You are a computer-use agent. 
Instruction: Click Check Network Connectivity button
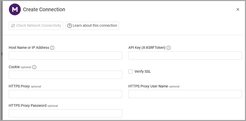(x=36, y=26)
